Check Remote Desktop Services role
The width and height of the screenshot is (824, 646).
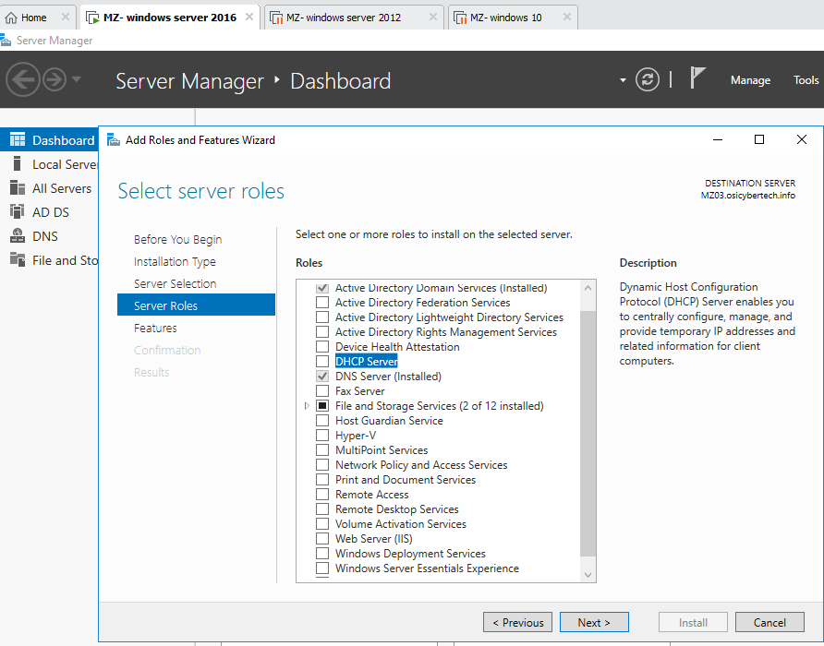click(x=322, y=508)
